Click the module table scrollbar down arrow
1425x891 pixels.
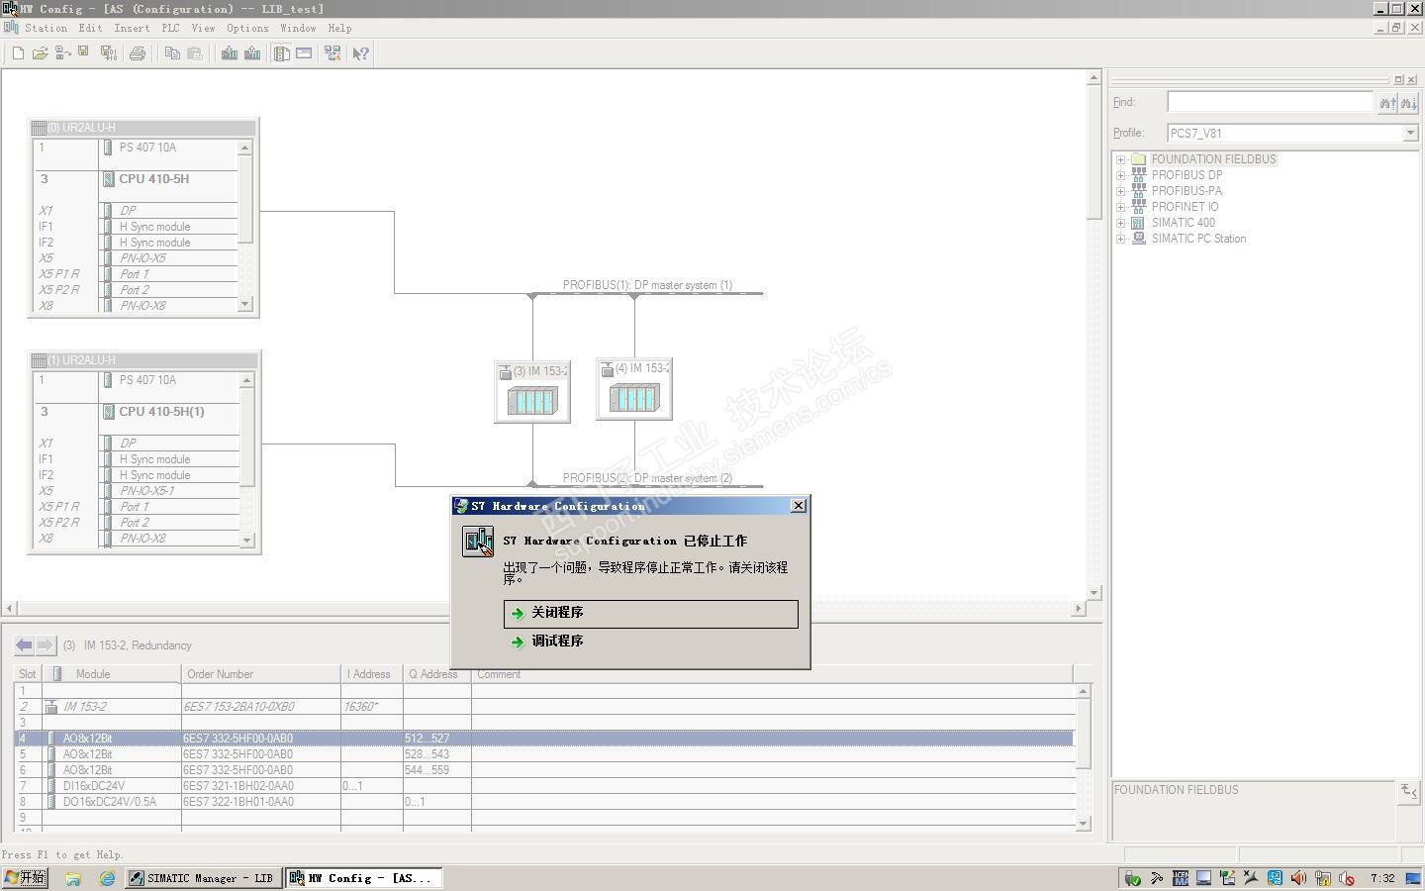1084,824
